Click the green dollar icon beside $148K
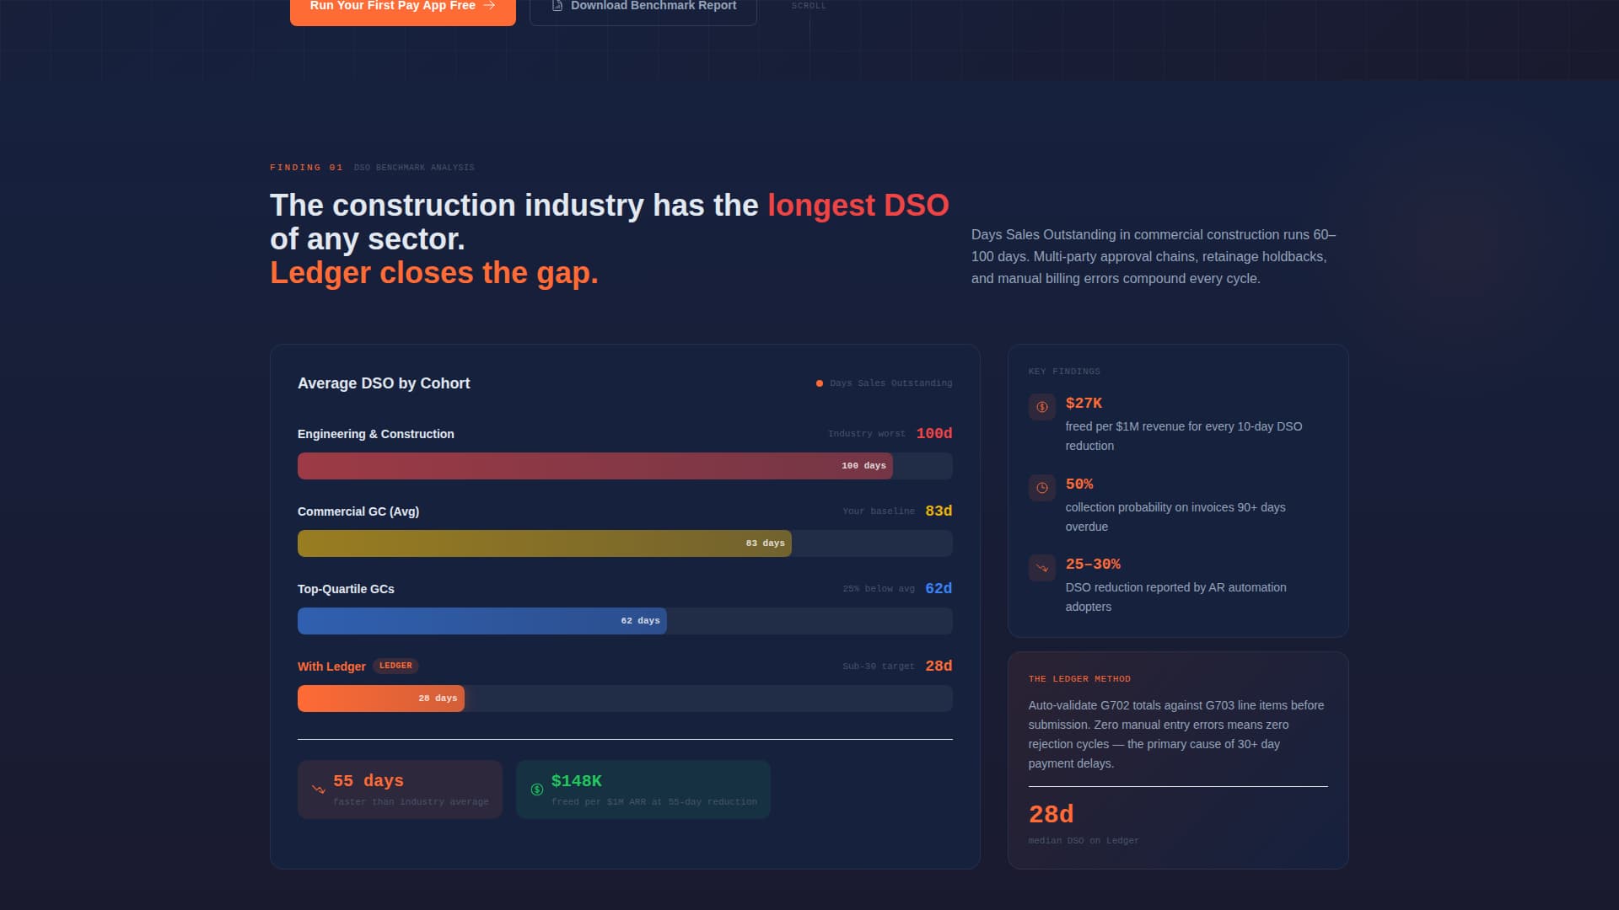This screenshot has height=910, width=1619. 537,790
